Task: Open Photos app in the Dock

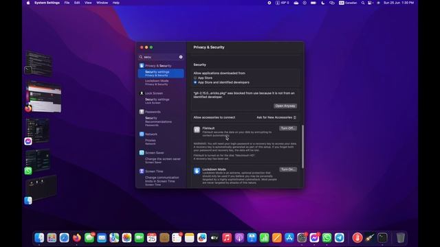Action: coord(126,238)
